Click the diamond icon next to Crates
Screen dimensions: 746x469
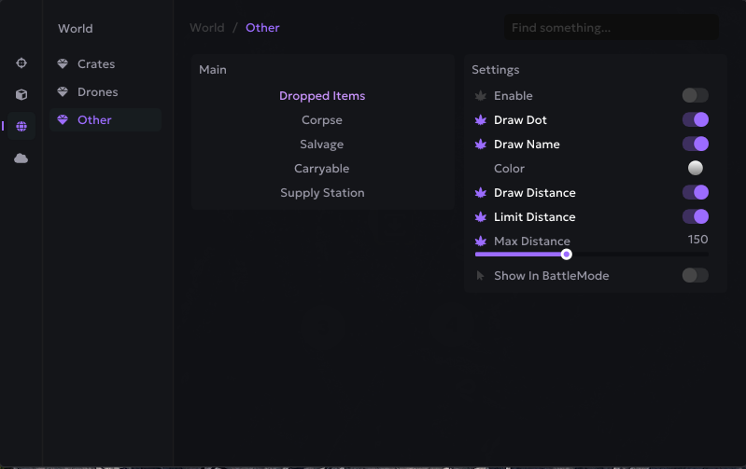click(63, 64)
